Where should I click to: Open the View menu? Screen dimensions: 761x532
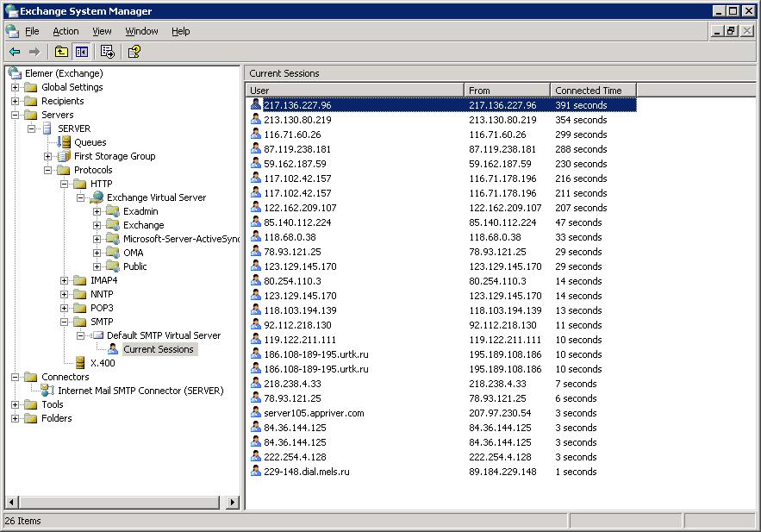[102, 31]
